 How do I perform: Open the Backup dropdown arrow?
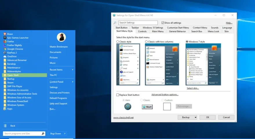pyautogui.click(x=196, y=117)
